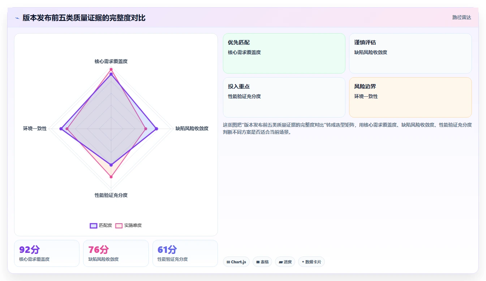Click the 进度 tag
The width and height of the screenshot is (486, 281).
(x=285, y=262)
